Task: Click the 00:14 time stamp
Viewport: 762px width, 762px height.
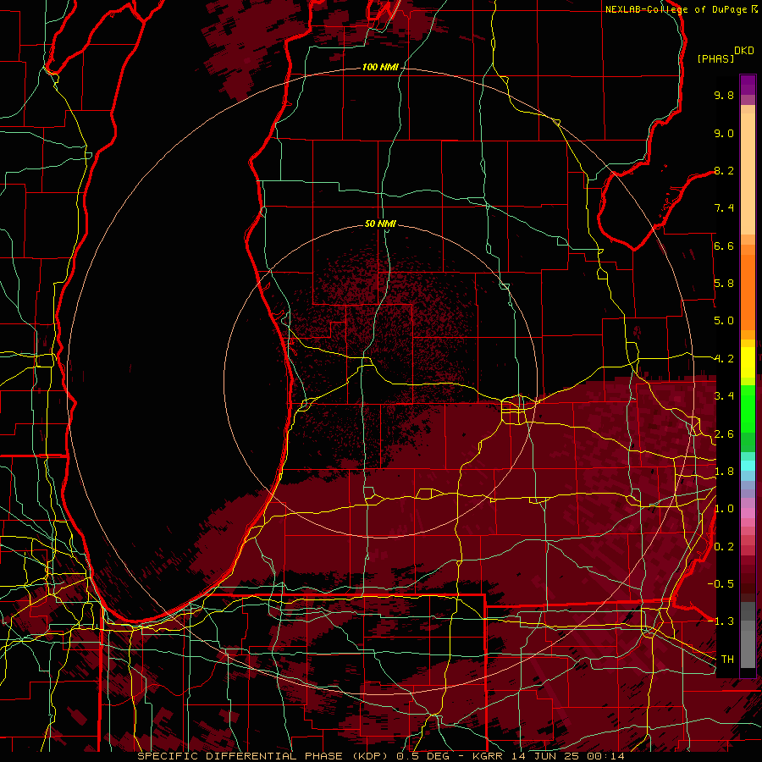Action: click(605, 756)
